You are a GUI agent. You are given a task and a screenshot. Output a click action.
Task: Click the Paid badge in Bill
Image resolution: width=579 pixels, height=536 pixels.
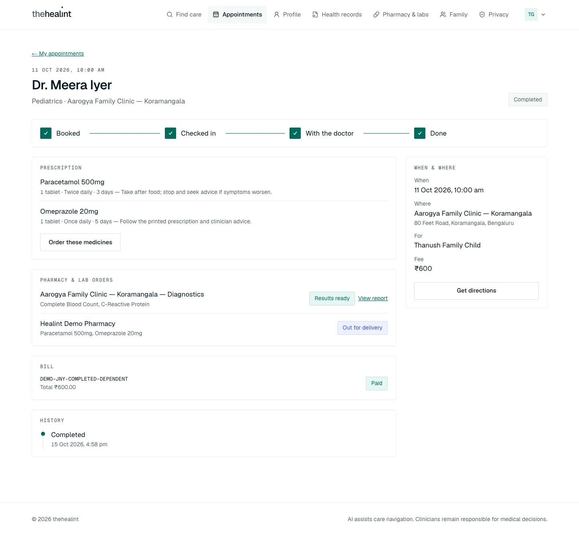point(377,383)
